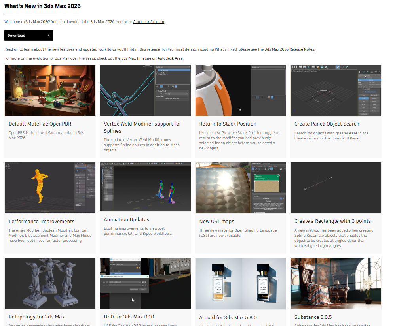Click the black Download button
Screen dimensions: 395x326
pos(29,36)
